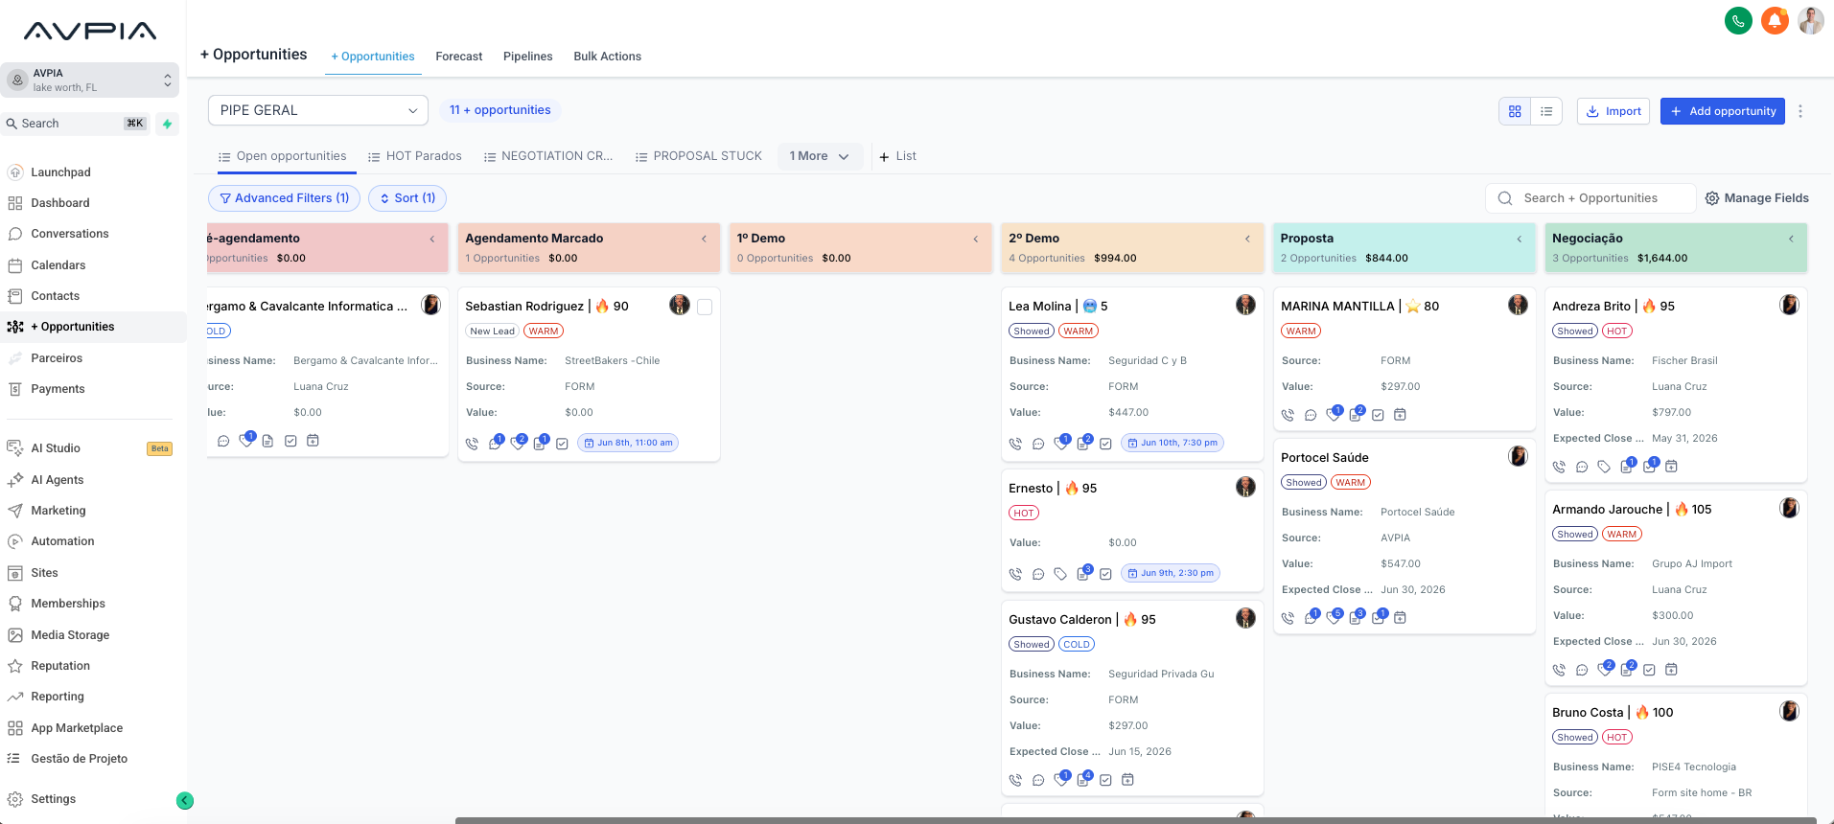
Task: Switch to the Forecast tab
Action: pos(459,57)
